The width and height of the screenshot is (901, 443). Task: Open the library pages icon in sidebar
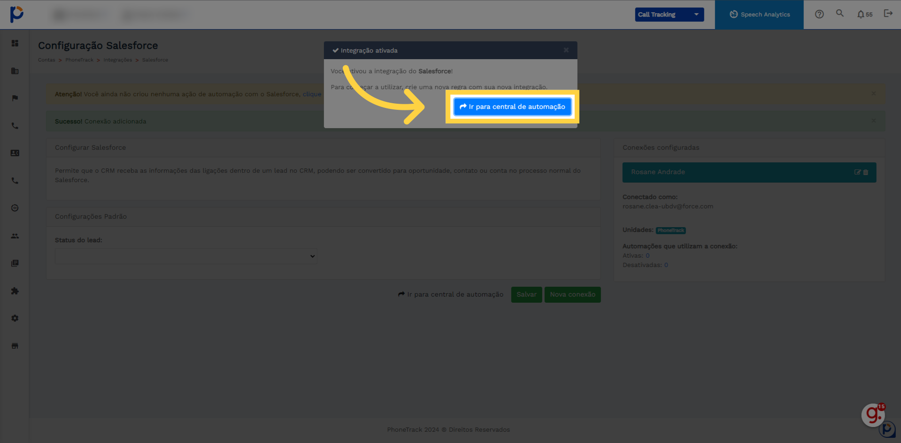pyautogui.click(x=15, y=263)
